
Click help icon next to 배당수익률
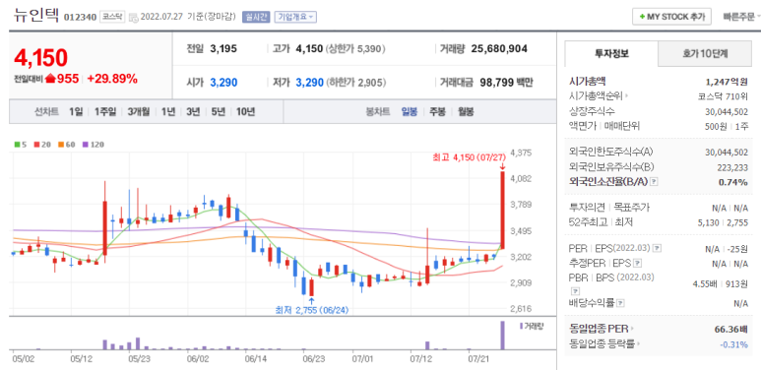click(x=621, y=303)
